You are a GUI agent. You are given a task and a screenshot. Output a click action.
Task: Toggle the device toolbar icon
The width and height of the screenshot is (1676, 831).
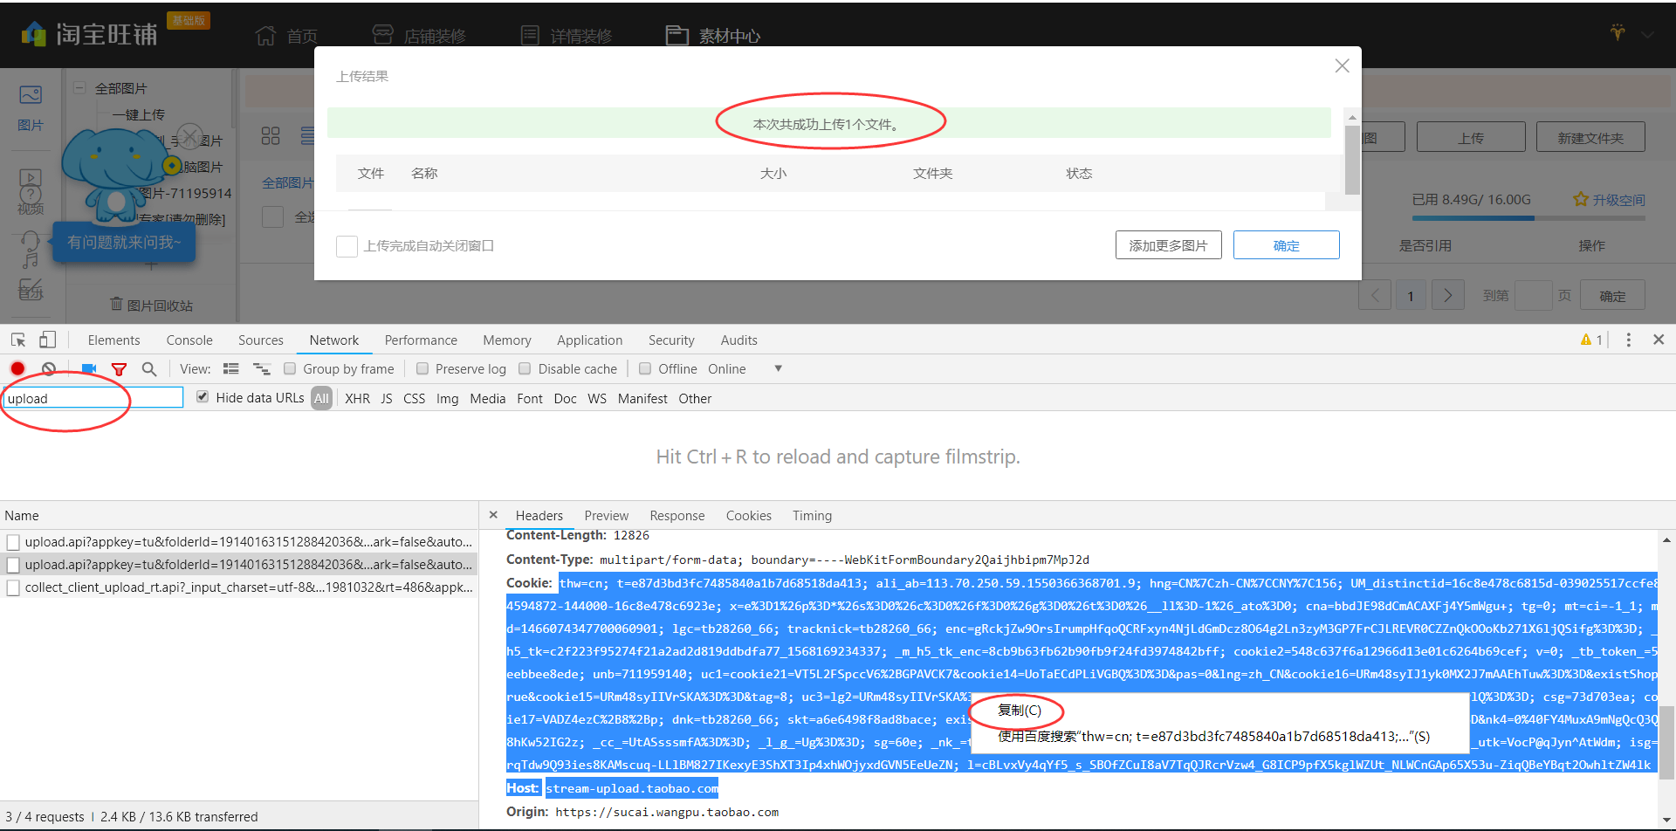click(48, 340)
